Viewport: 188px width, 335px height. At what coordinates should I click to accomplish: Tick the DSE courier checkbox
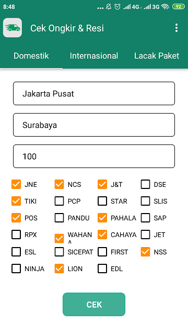click(x=145, y=184)
